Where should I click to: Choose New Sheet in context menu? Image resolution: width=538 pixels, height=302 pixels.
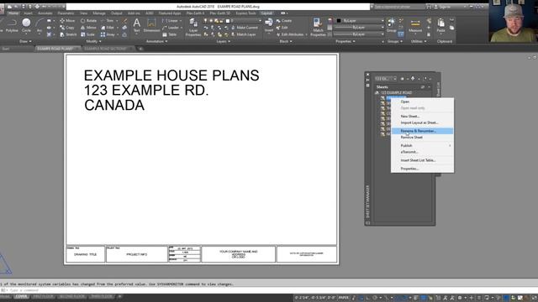click(422, 117)
